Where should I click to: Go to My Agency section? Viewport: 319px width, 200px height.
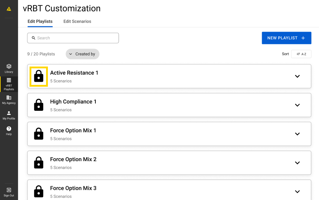click(9, 100)
